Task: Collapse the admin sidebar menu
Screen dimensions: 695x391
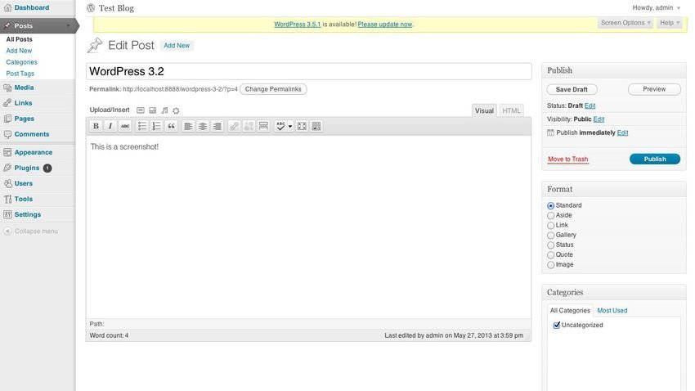Action: (31, 231)
